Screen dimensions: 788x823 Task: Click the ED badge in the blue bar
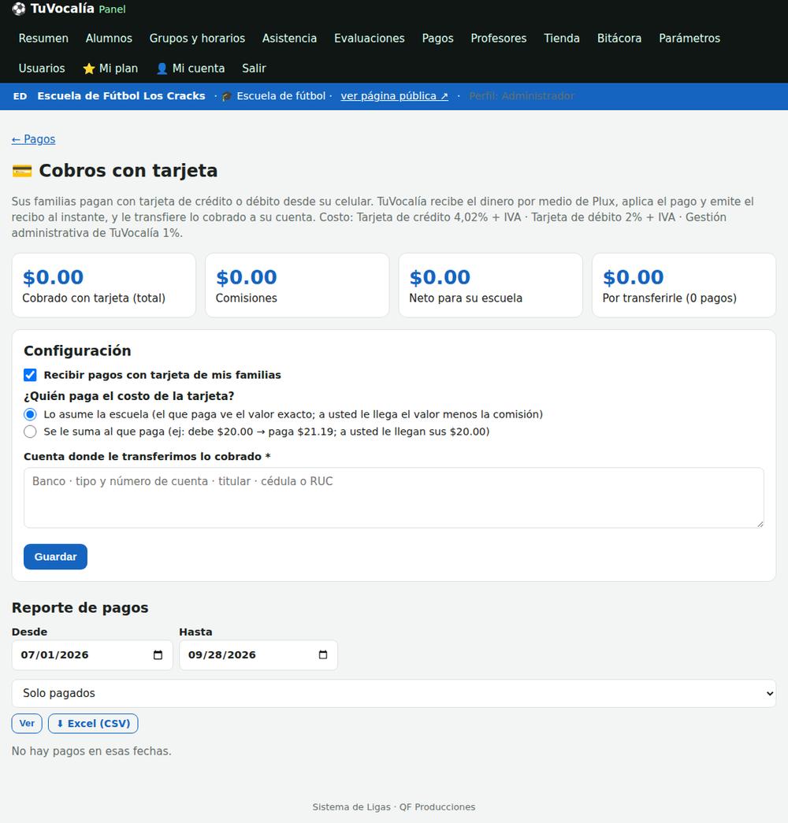pos(20,97)
